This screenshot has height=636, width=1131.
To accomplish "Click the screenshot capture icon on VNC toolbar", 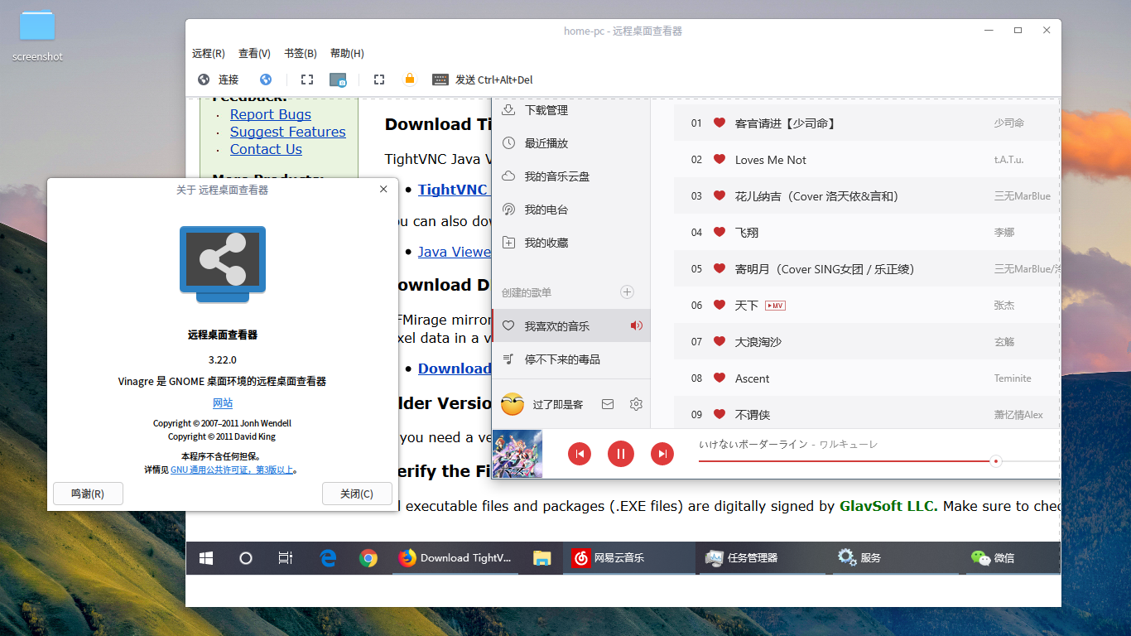I will pos(338,79).
